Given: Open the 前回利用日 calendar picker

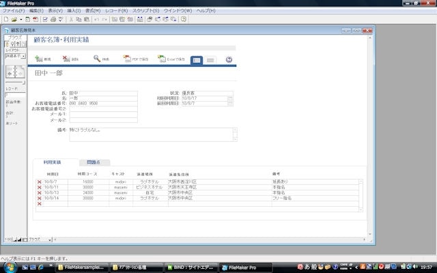Looking at the screenshot, I should 230,104.
